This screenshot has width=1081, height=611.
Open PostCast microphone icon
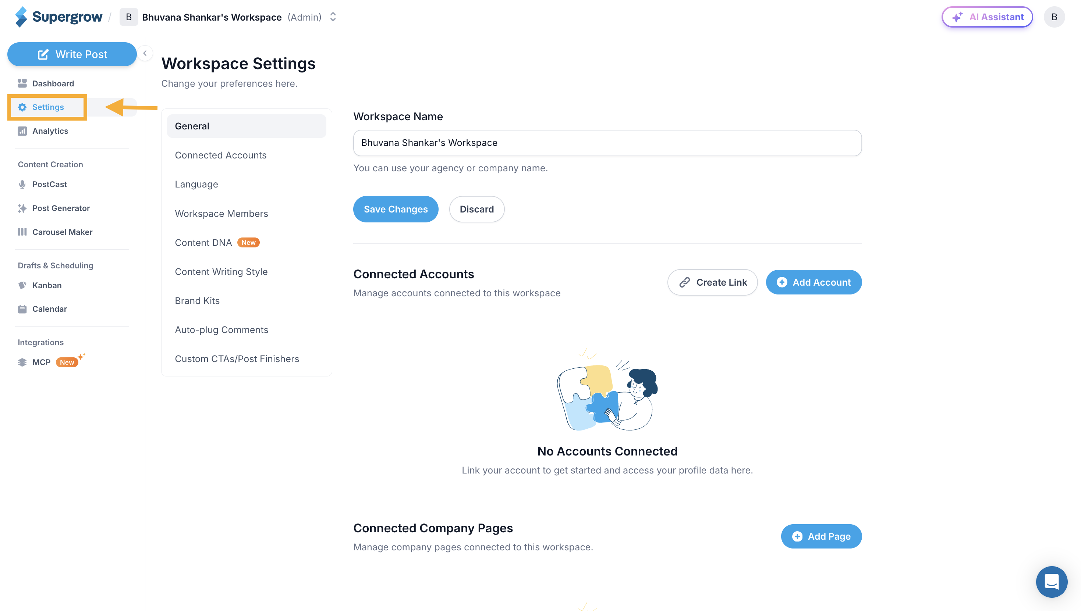[x=22, y=184]
